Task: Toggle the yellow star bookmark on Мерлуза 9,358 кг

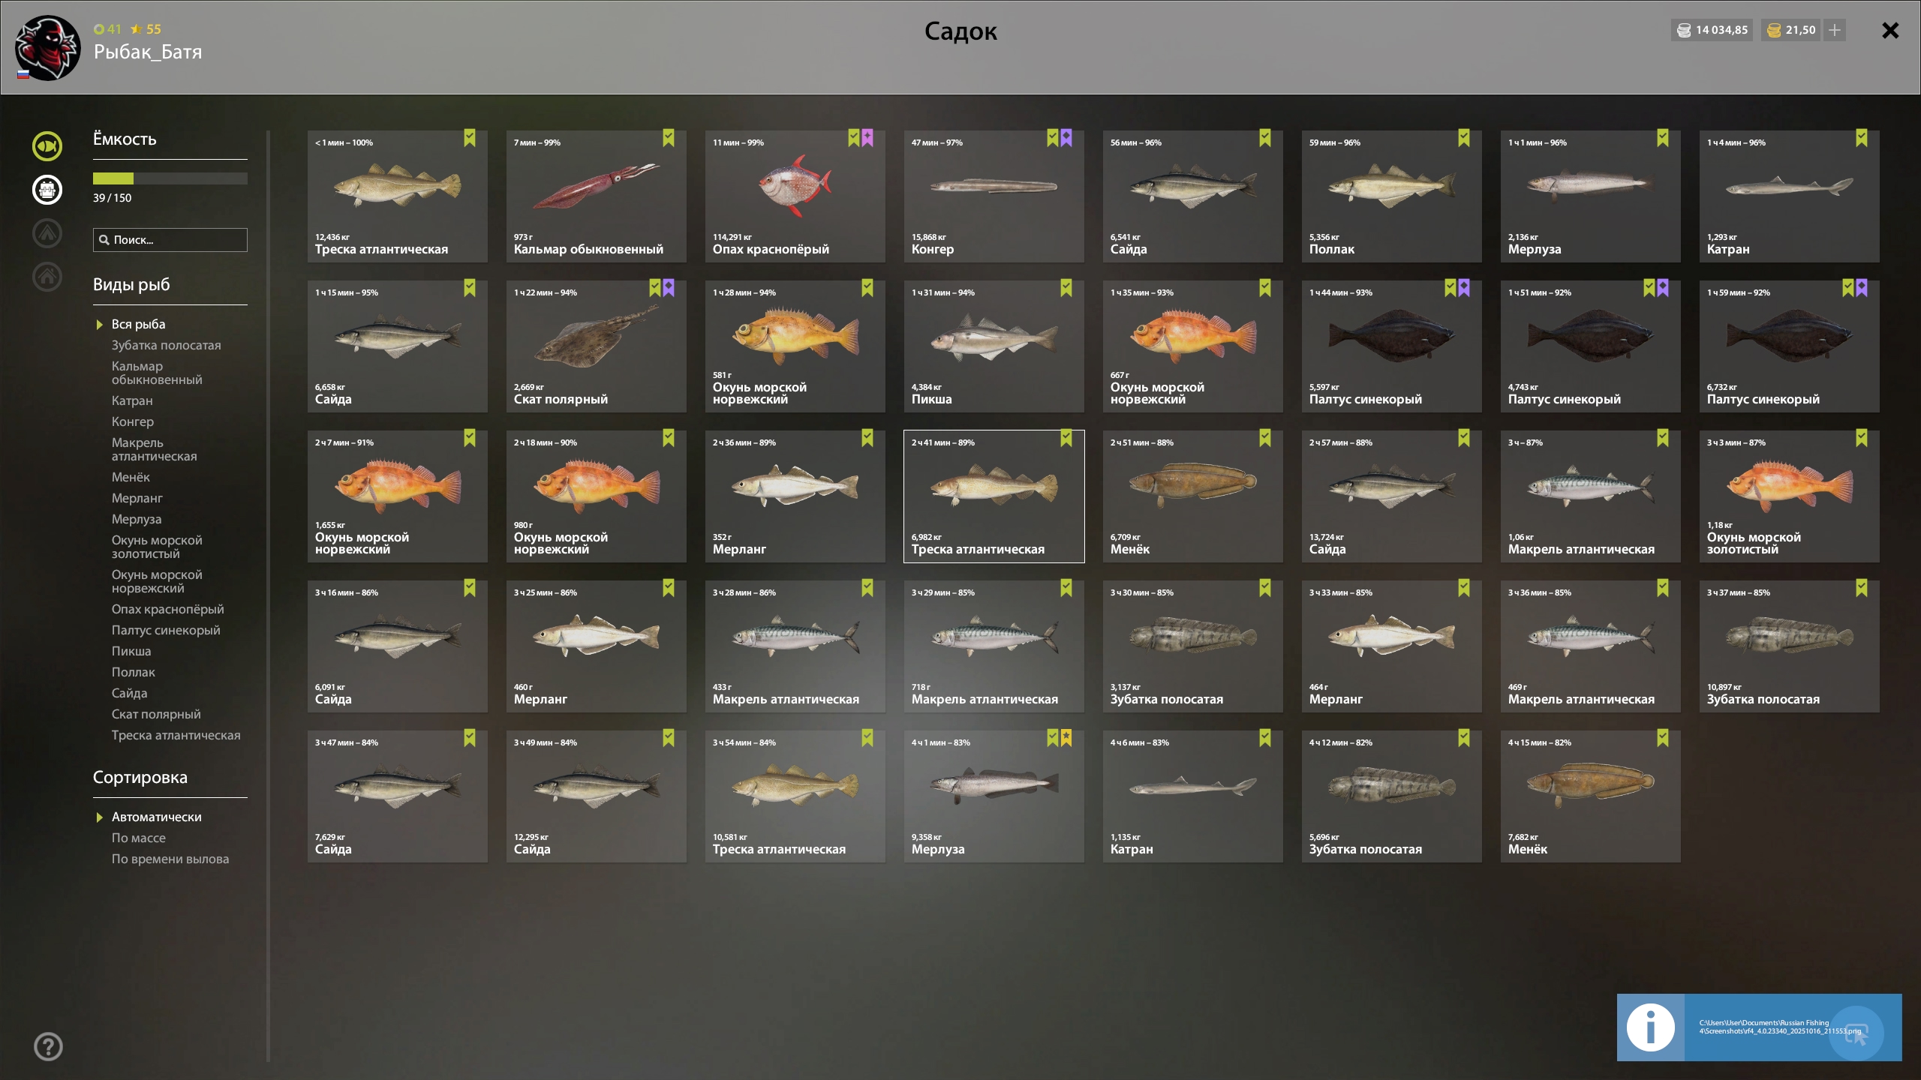Action: point(1066,738)
